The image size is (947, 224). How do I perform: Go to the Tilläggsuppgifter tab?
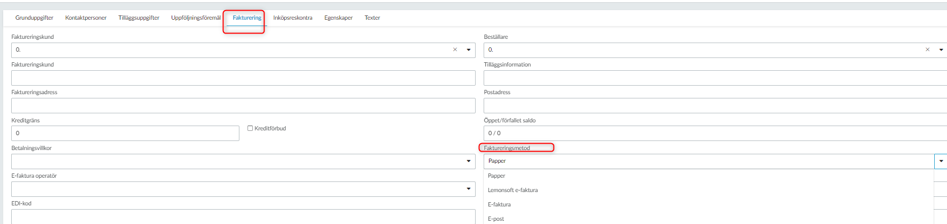pos(139,18)
